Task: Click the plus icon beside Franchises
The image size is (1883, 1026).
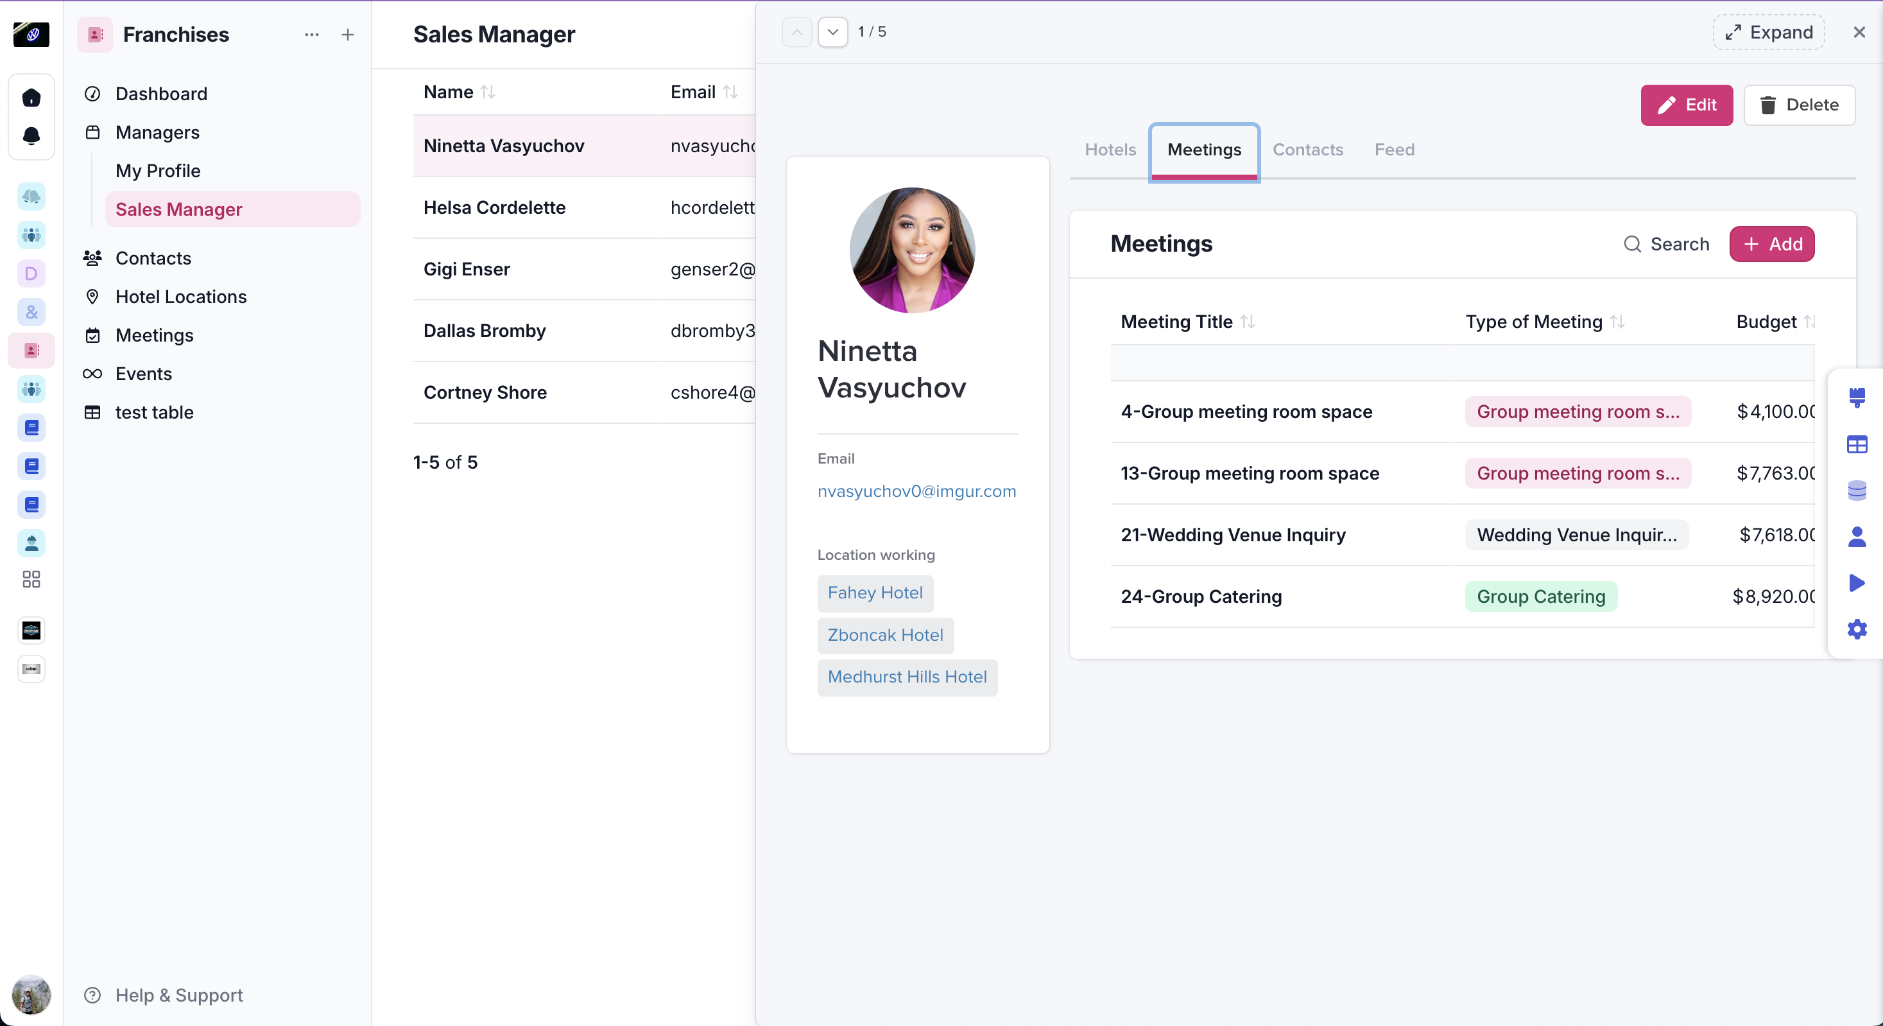Action: pos(348,35)
